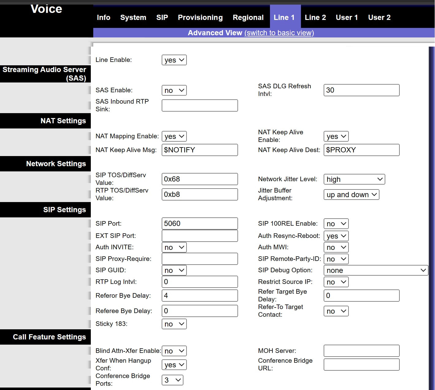Viewport: 435px width, 390px height.
Task: Expand the SAS Enable dropdown
Action: pos(174,90)
